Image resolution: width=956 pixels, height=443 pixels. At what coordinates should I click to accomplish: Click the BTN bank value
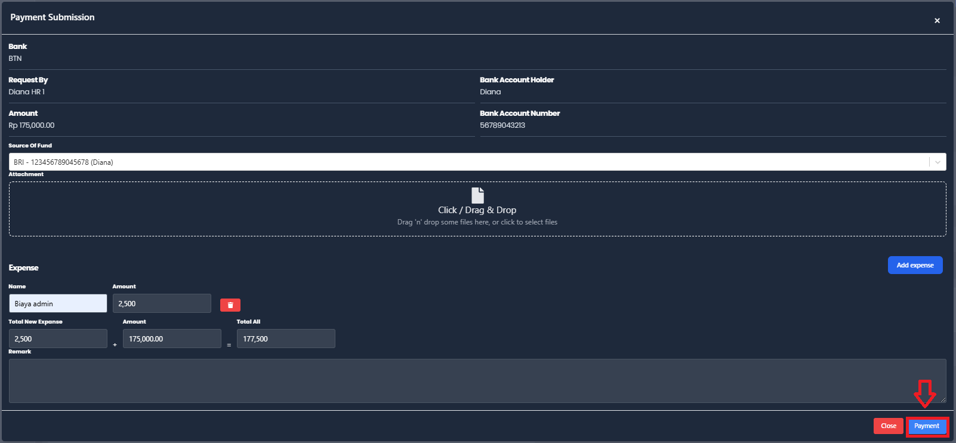(15, 59)
